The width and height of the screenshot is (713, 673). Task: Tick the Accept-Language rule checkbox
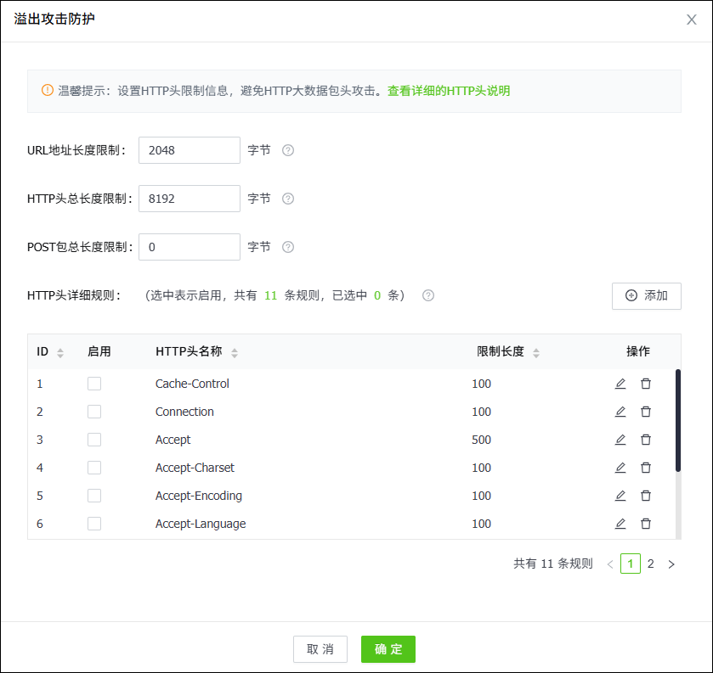tap(94, 524)
